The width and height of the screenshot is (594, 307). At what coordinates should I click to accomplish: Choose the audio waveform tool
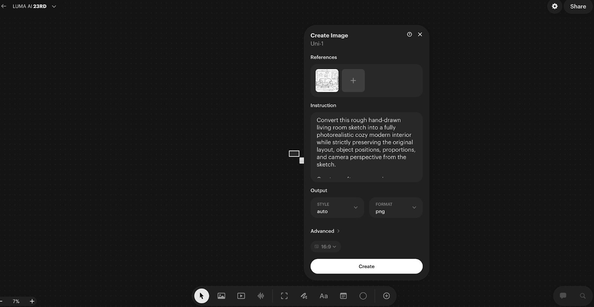[x=261, y=296]
